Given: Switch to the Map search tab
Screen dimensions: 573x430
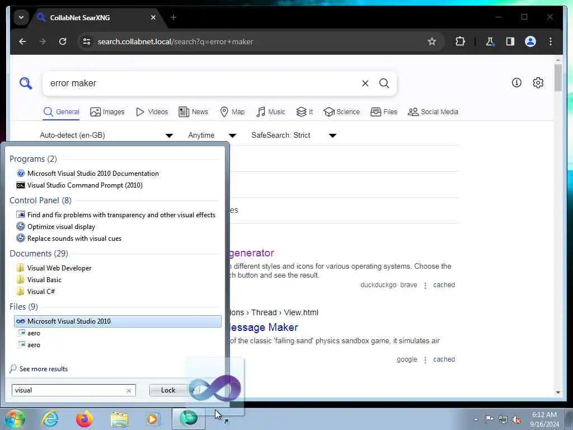Looking at the screenshot, I should point(232,112).
